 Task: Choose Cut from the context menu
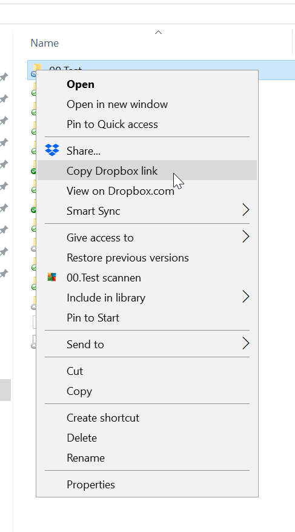(147, 371)
